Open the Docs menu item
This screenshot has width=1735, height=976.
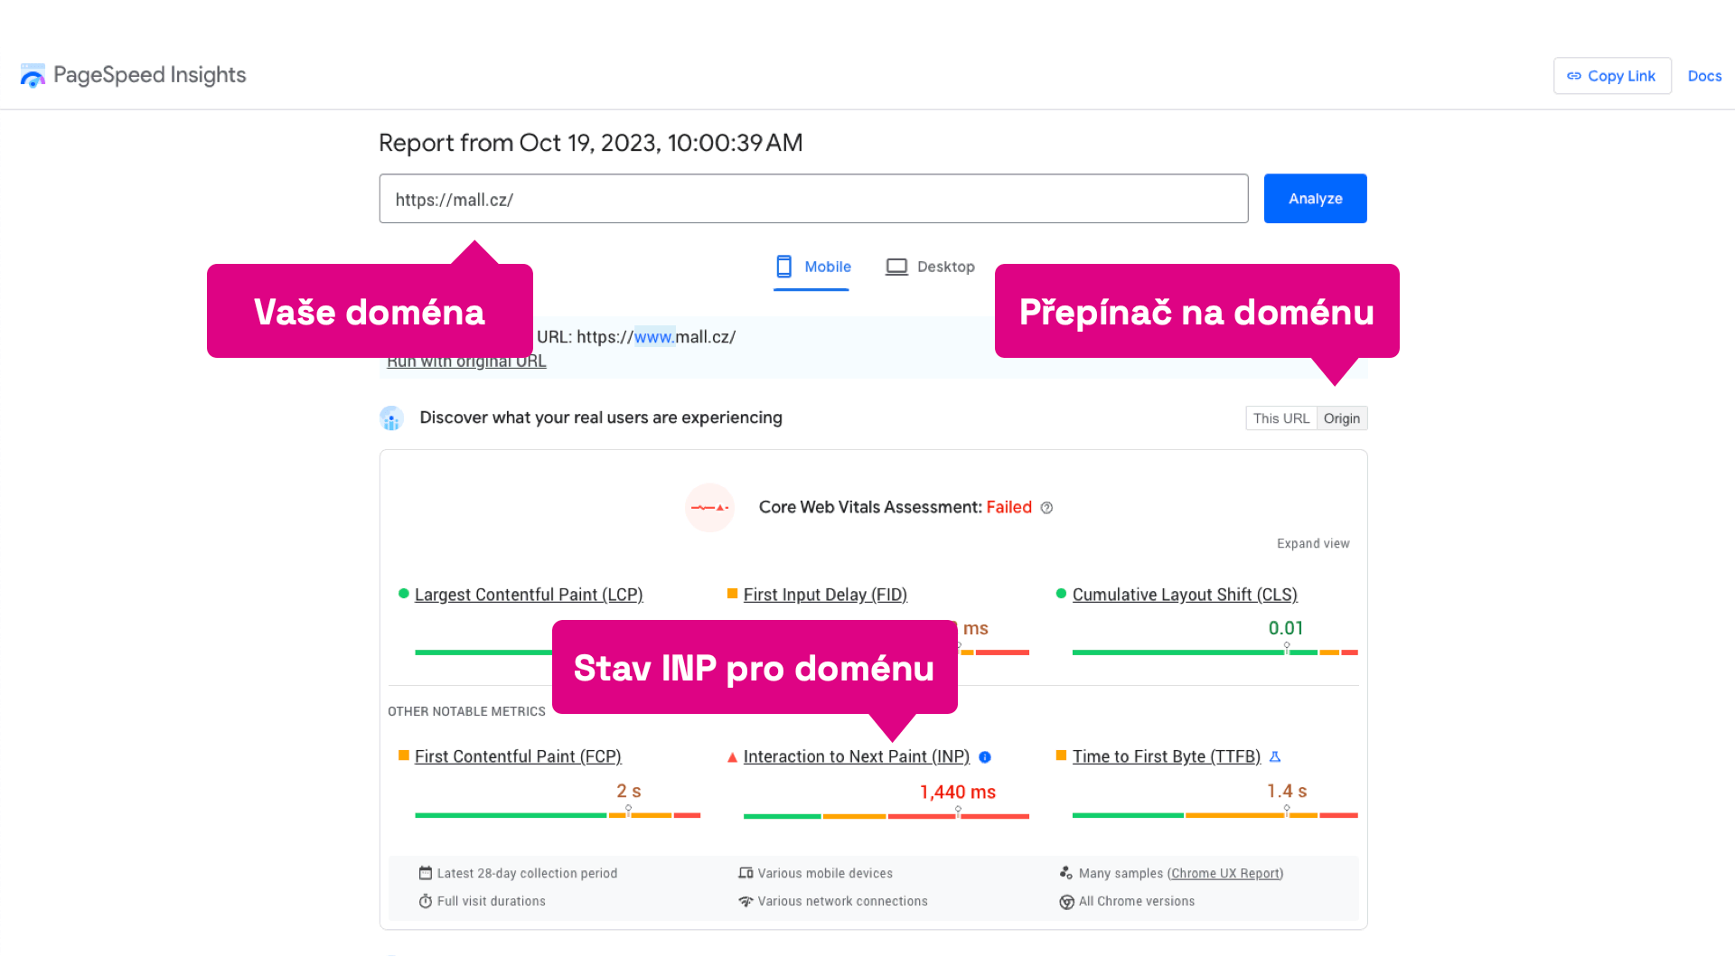pyautogui.click(x=1704, y=76)
